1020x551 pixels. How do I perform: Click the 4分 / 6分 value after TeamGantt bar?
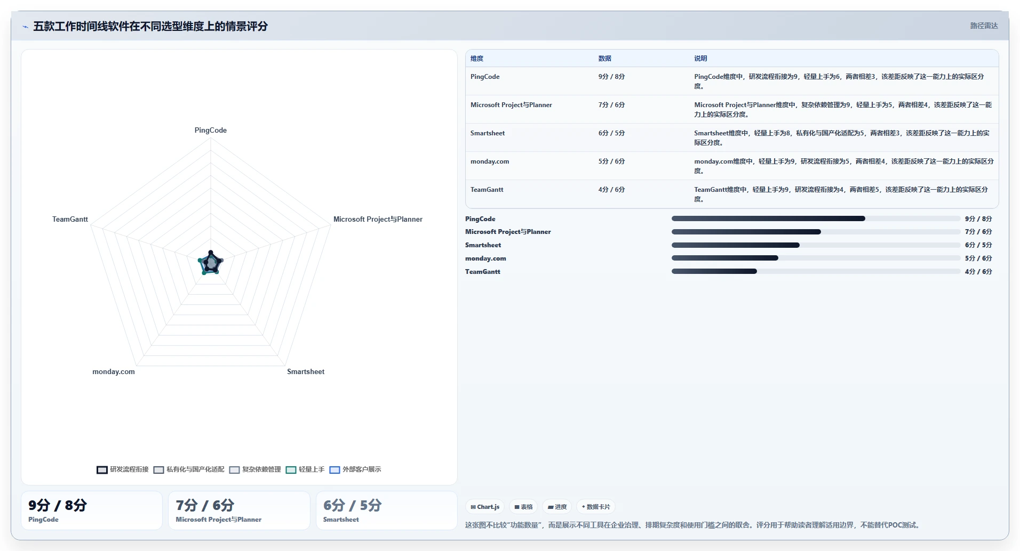pyautogui.click(x=978, y=272)
